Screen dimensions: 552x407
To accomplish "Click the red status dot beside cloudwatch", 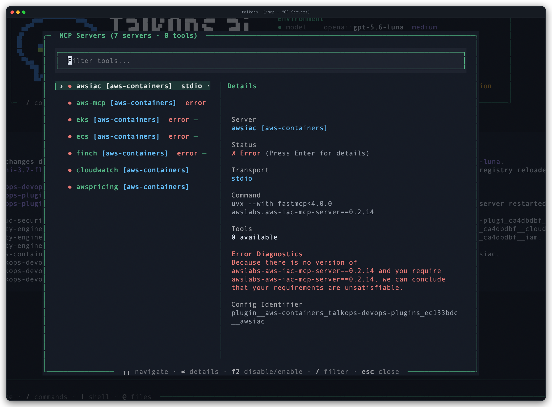I will 70,170.
